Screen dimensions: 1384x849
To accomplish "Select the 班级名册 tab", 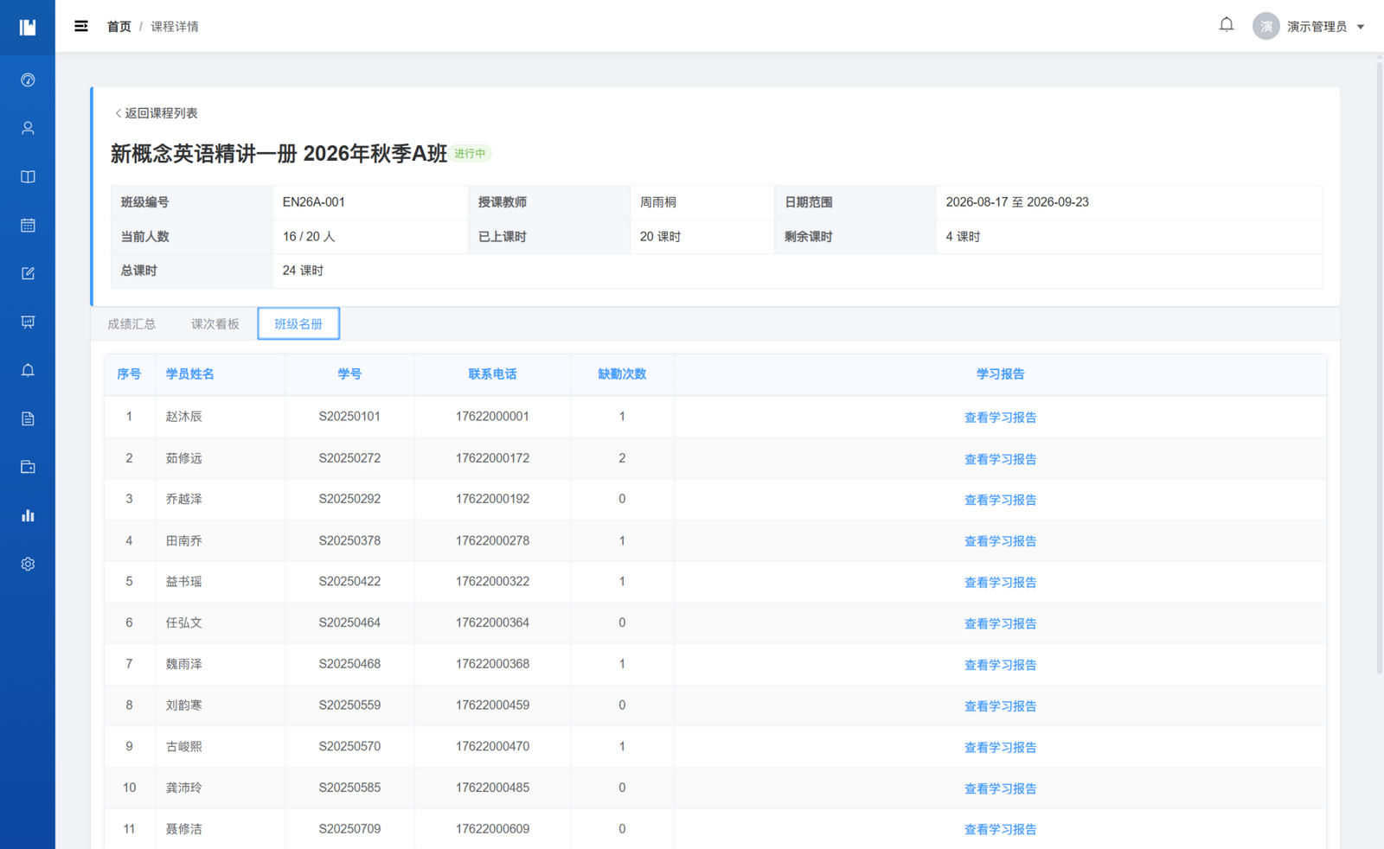I will [298, 324].
